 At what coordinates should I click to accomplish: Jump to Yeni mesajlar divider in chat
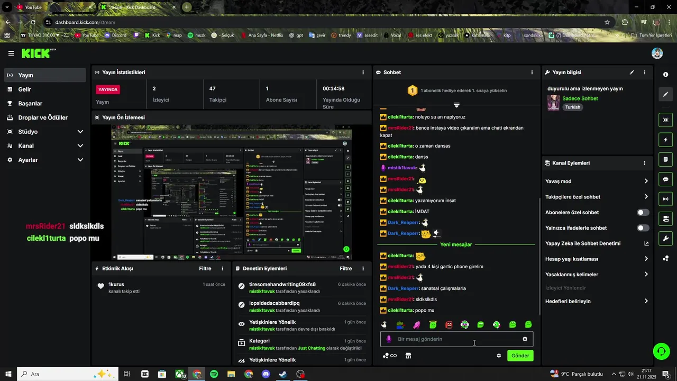click(456, 244)
